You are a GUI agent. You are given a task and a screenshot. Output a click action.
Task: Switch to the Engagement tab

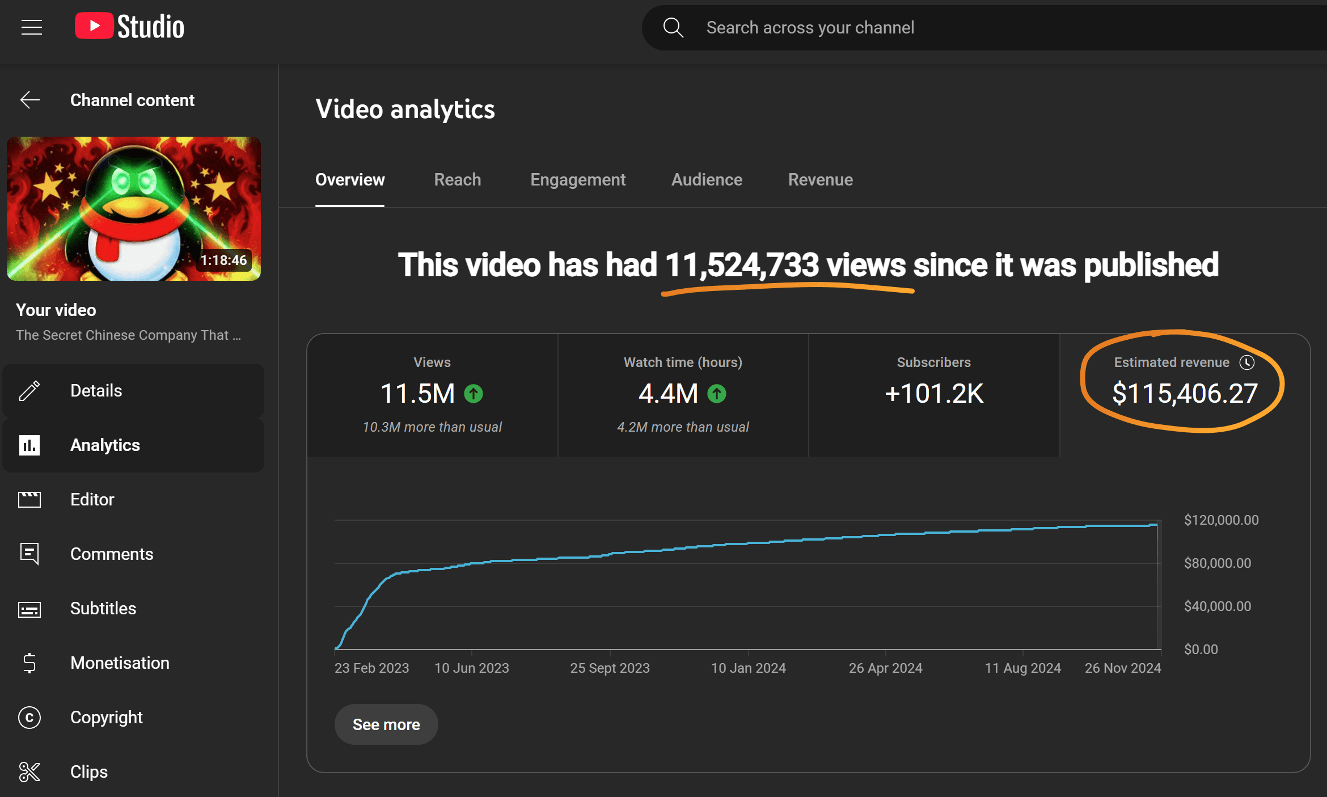point(577,180)
